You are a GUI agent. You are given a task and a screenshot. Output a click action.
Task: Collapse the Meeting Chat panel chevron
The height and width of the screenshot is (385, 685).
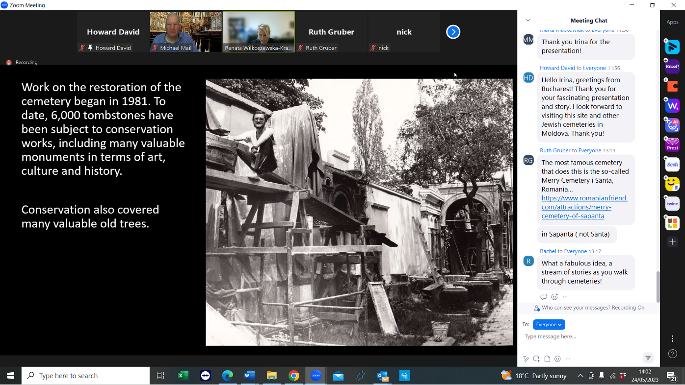point(527,20)
